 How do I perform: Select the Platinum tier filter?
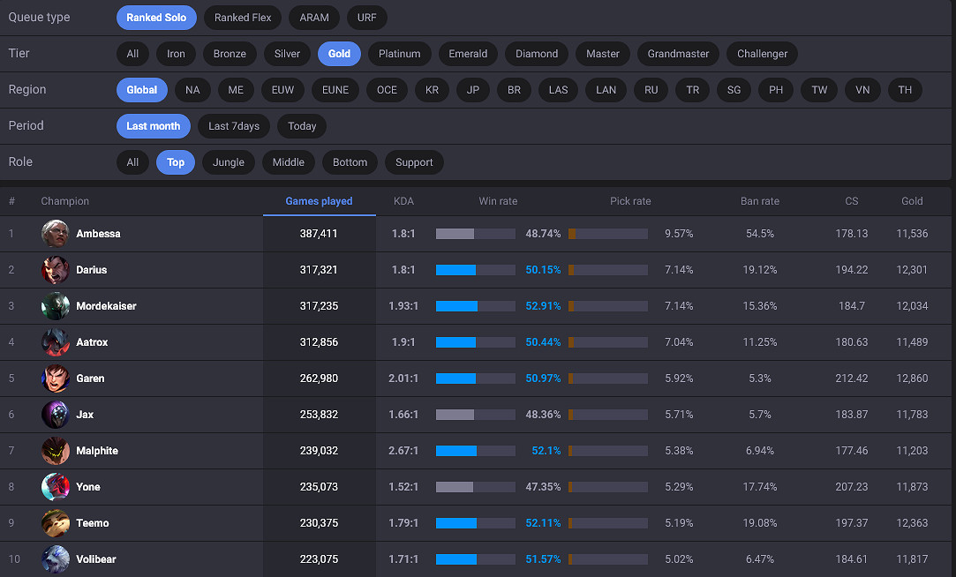399,54
